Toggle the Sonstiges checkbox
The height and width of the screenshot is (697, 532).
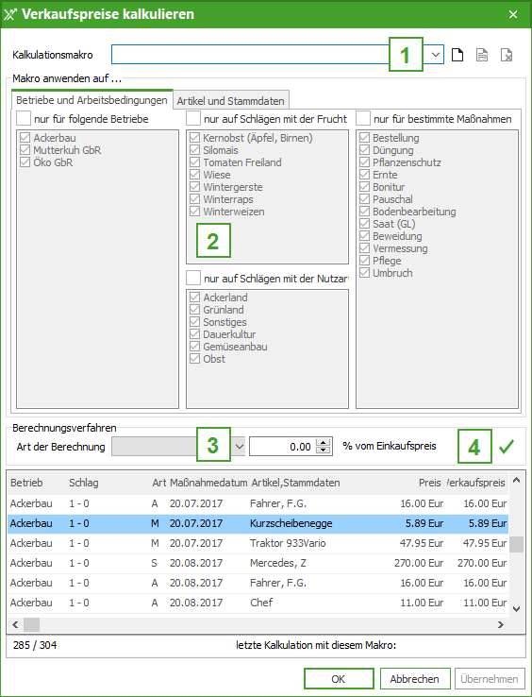194,322
